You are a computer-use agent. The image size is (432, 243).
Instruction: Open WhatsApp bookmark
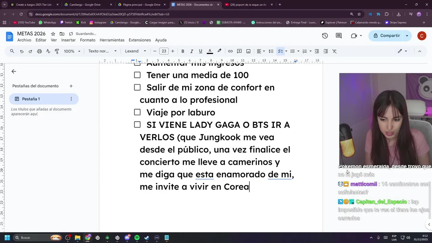click(47, 23)
